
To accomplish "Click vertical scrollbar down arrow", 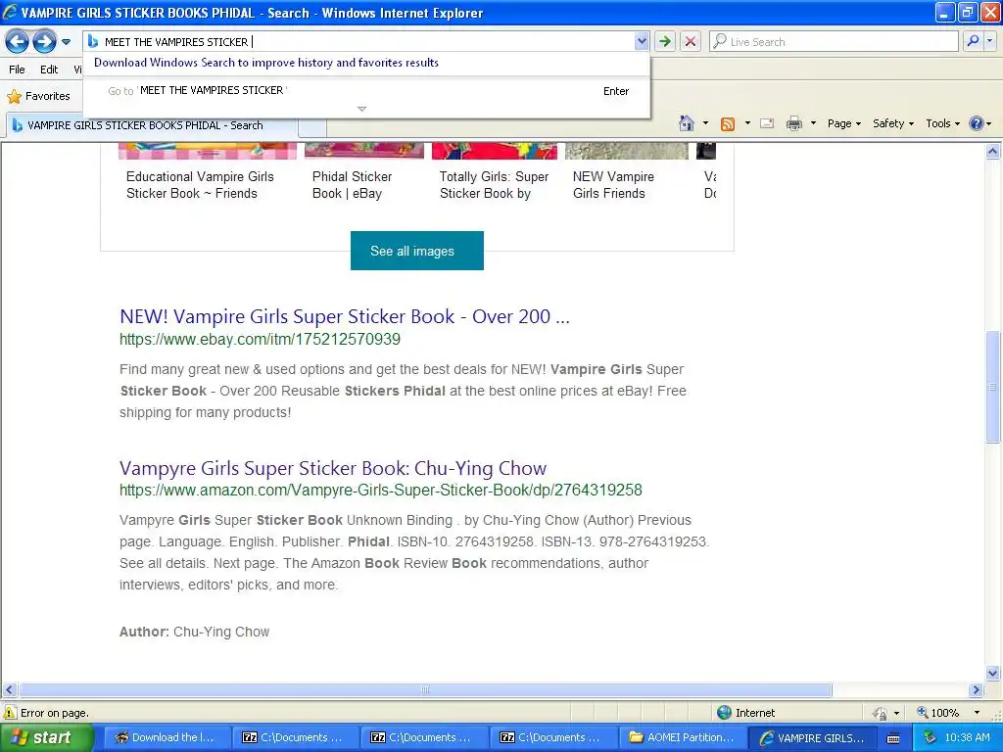I will (x=993, y=673).
